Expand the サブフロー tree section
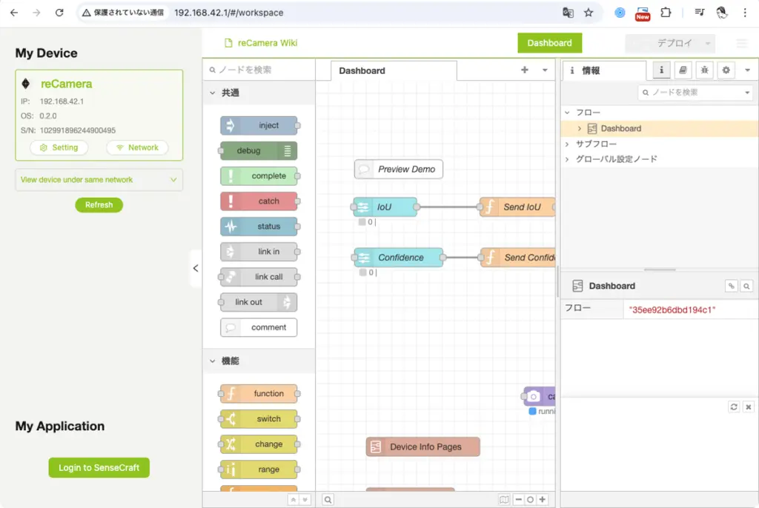 (x=567, y=144)
